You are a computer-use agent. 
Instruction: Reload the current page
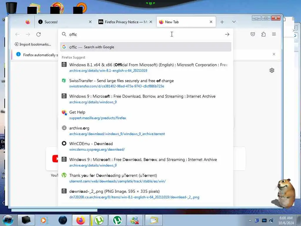coord(39,34)
